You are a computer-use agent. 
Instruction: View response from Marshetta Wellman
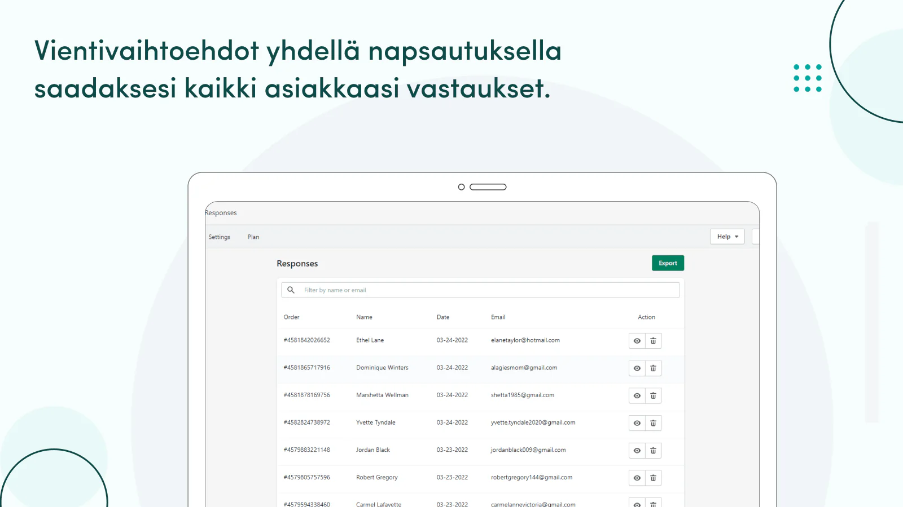pos(637,396)
